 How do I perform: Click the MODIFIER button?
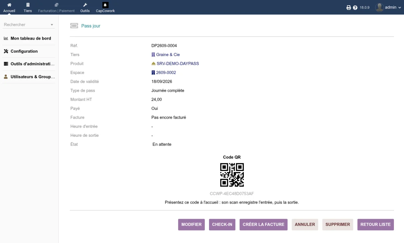[x=192, y=225]
